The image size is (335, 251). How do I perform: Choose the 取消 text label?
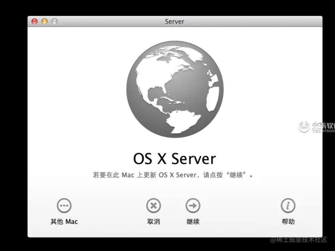click(x=153, y=222)
